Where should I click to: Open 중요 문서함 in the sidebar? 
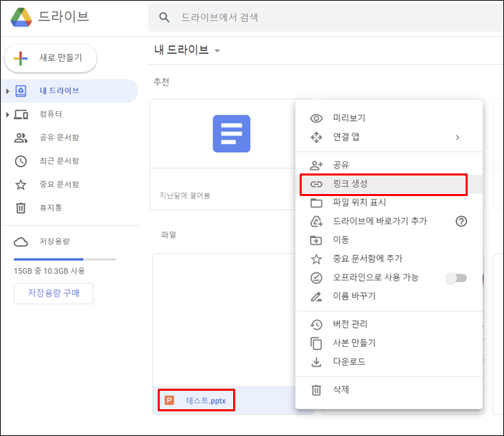point(70,184)
